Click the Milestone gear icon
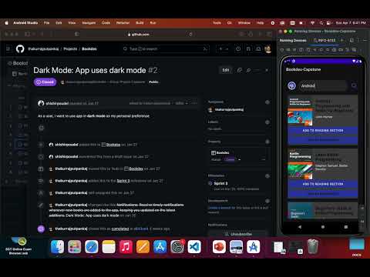 pyautogui.click(x=267, y=175)
